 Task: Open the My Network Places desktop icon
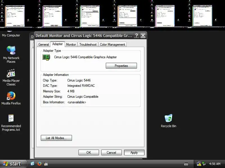point(11,50)
